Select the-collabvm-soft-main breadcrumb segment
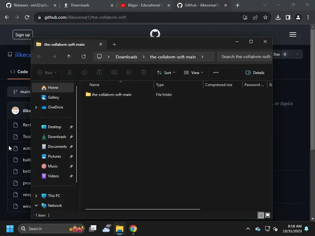This screenshot has height=236, width=315. [173, 57]
